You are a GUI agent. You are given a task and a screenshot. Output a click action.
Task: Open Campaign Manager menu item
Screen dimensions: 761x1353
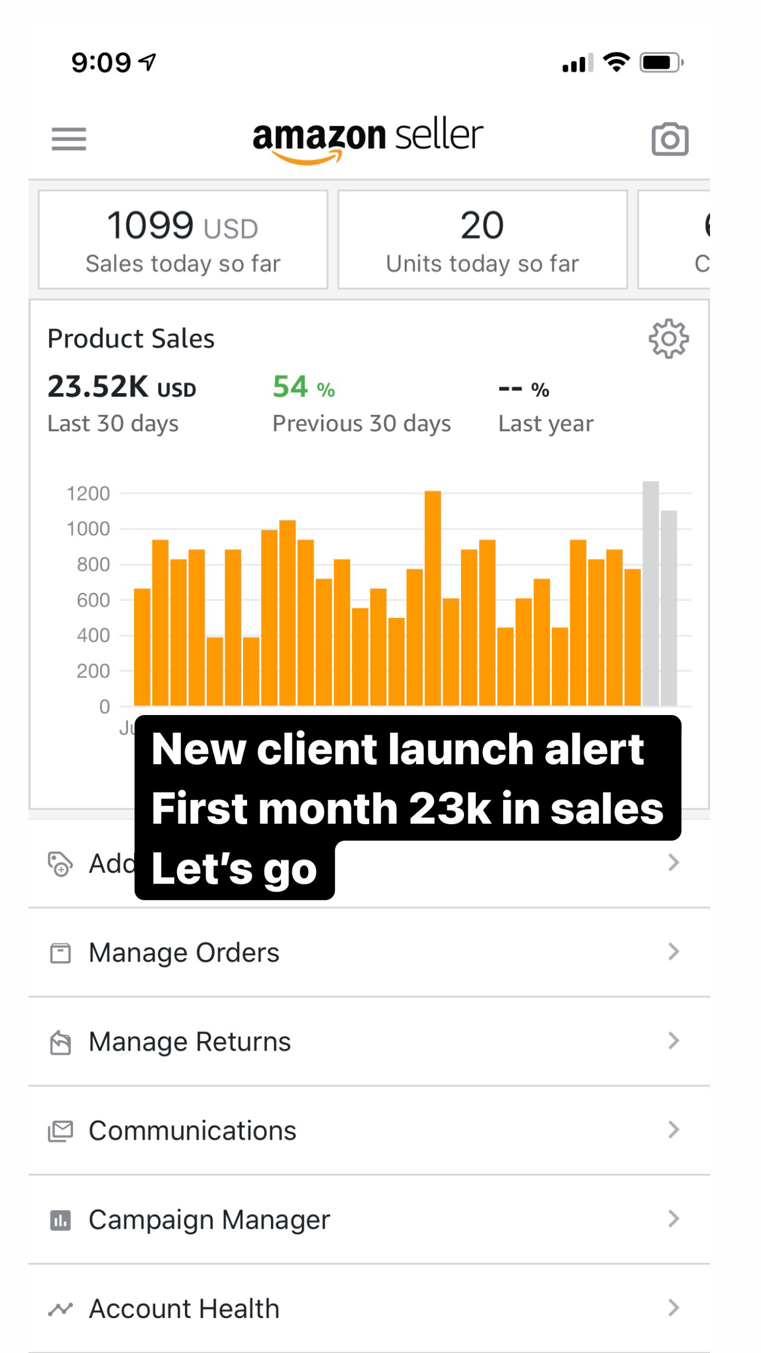pyautogui.click(x=209, y=1220)
